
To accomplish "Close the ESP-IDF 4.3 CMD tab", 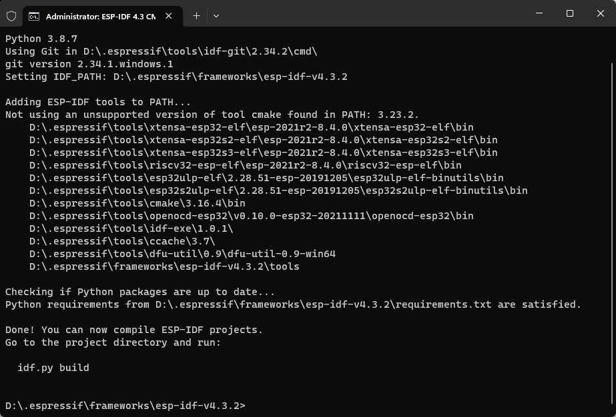I will [169, 16].
